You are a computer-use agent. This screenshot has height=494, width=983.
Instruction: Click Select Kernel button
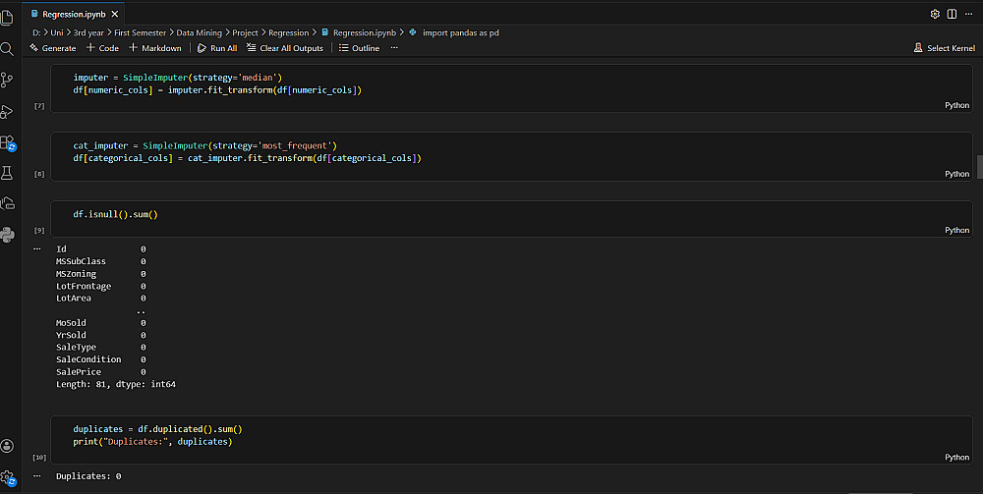[x=944, y=48]
